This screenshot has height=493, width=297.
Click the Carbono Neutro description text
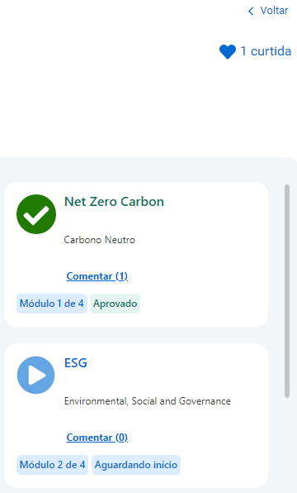[x=100, y=240]
